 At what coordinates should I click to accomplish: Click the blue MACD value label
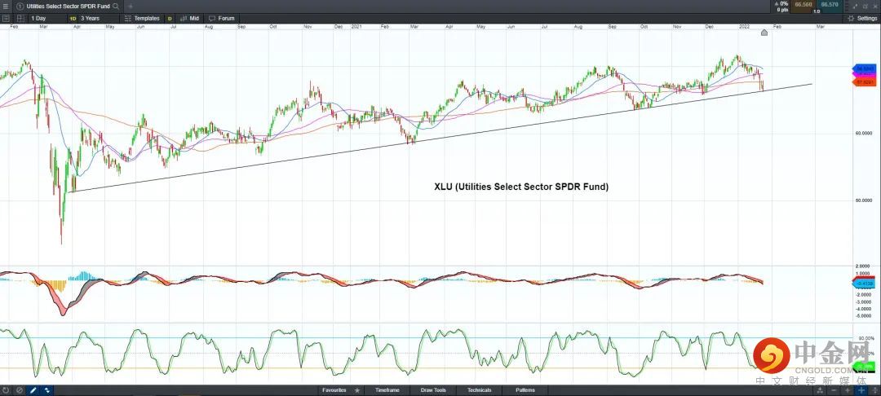point(864,284)
